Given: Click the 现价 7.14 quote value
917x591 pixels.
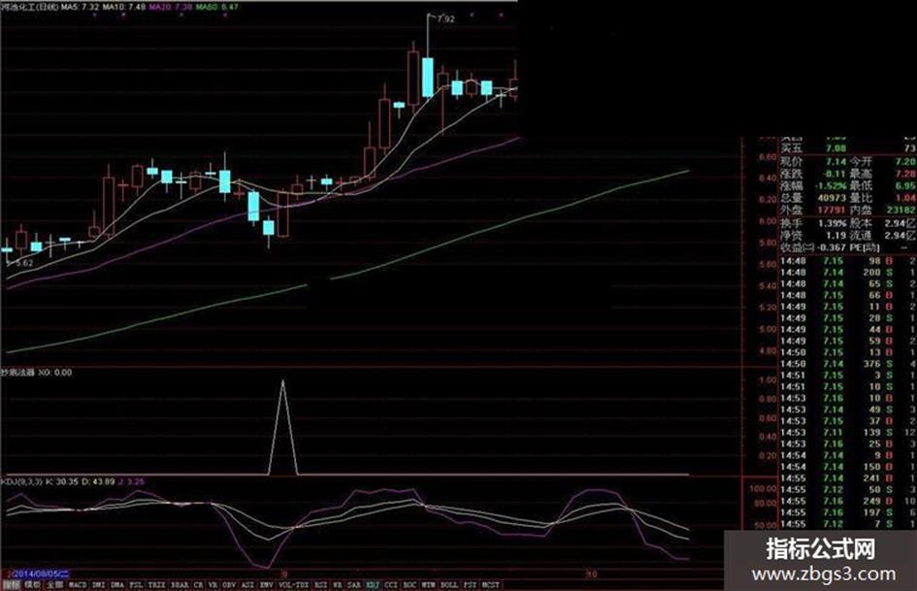Looking at the screenshot, I should point(836,161).
